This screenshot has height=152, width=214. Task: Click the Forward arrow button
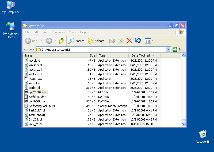pyautogui.click(x=49, y=41)
